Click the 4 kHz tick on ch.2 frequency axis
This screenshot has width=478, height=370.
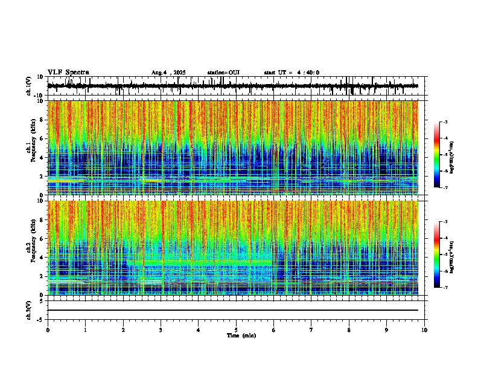[42, 258]
